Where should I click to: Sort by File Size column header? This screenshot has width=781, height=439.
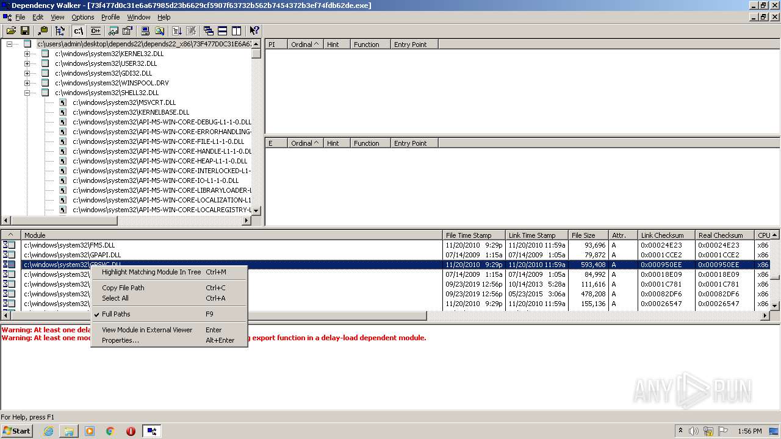coord(589,235)
